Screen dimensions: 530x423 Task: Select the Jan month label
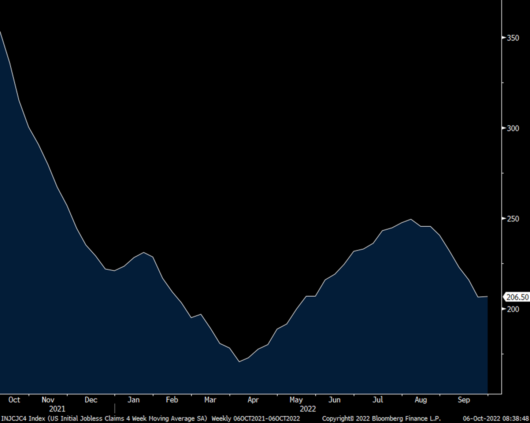coord(133,400)
